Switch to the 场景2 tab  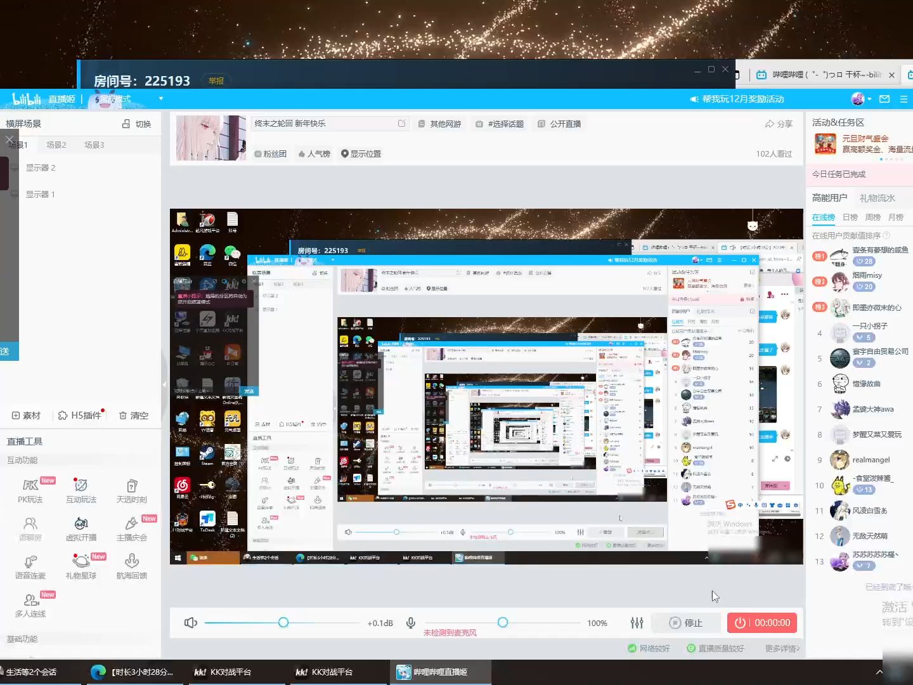[56, 145]
